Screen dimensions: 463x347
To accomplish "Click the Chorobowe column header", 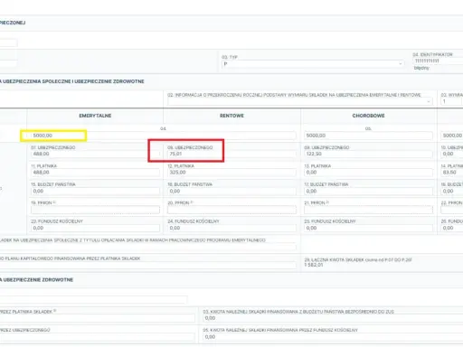I will click(368, 116).
